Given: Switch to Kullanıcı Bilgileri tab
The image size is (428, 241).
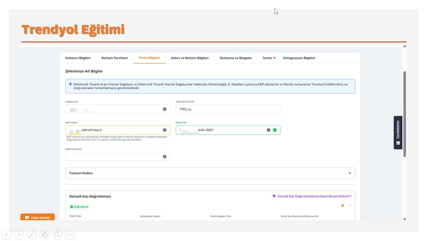Looking at the screenshot, I should coord(78,58).
